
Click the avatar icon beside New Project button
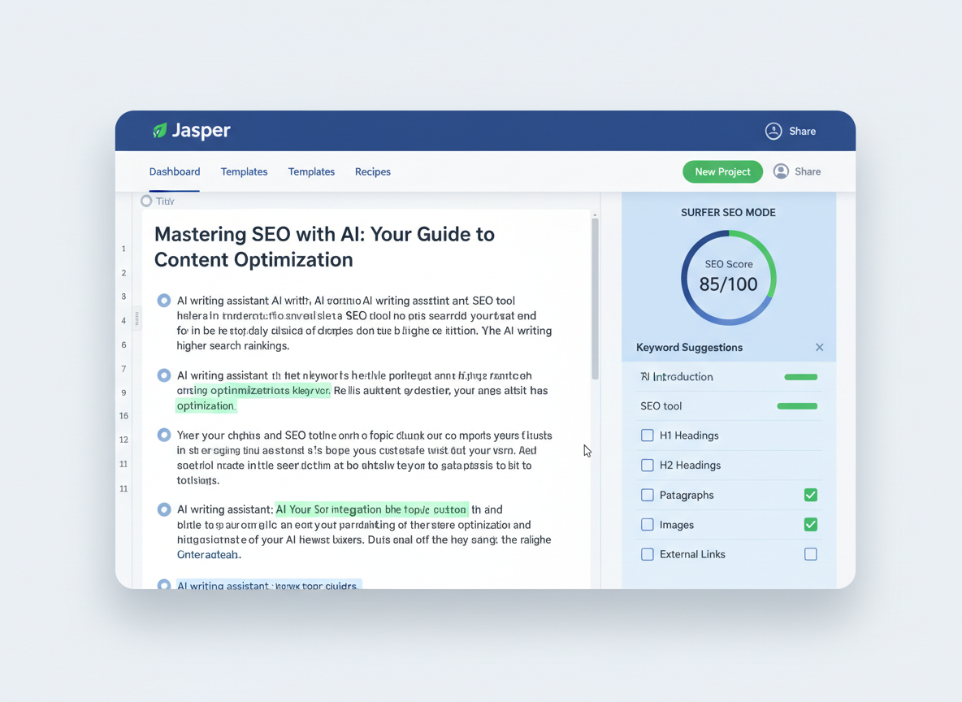(780, 171)
